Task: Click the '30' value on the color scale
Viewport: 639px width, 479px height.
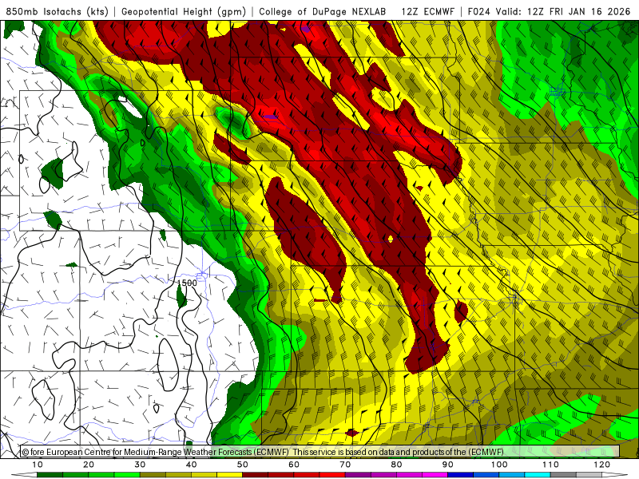Action: pos(140,465)
